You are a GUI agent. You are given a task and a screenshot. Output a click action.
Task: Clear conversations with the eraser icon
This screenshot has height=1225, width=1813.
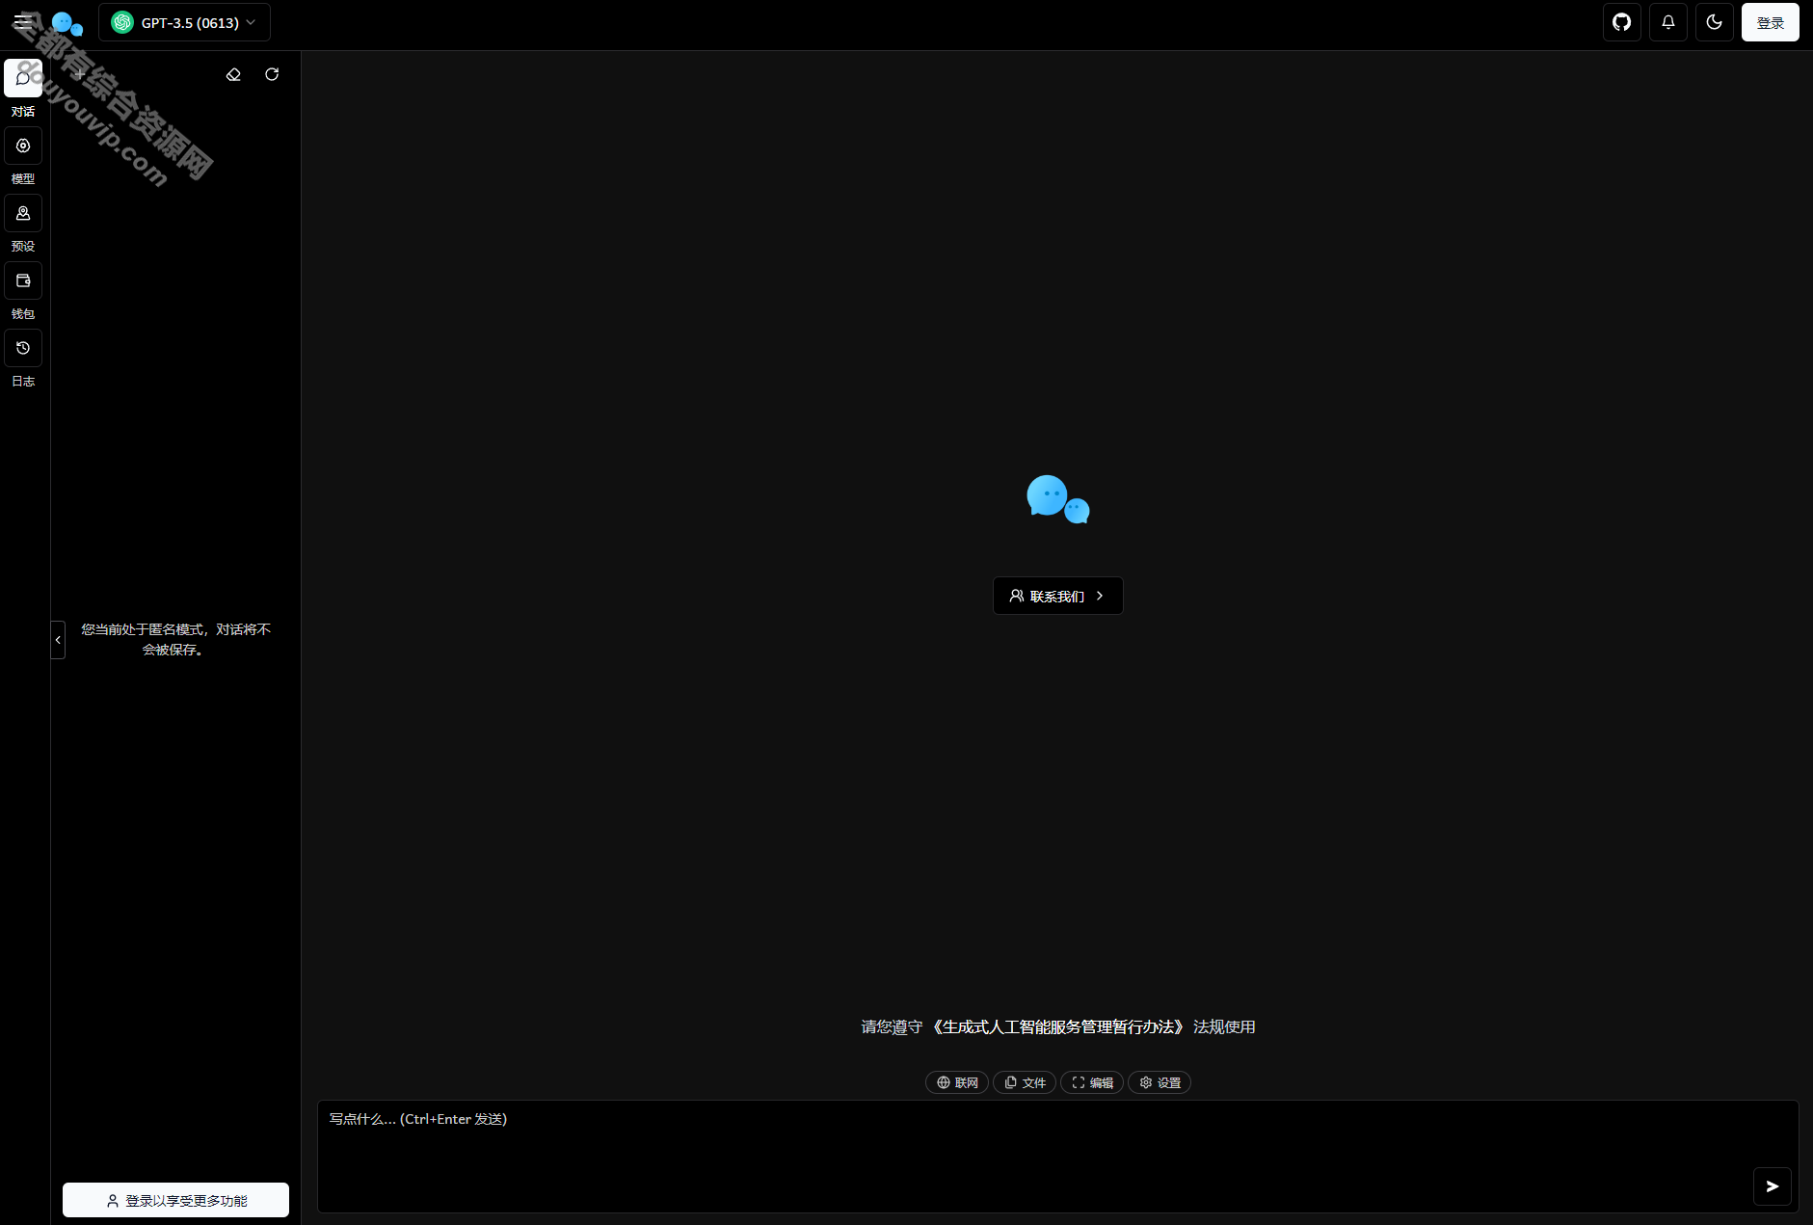(x=233, y=74)
